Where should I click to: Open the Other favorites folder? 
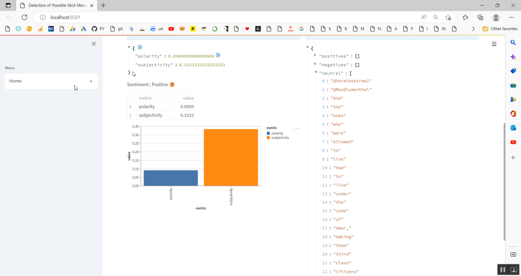click(500, 29)
